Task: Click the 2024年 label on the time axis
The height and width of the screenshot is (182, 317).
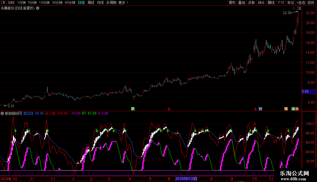Action: pos(6,179)
